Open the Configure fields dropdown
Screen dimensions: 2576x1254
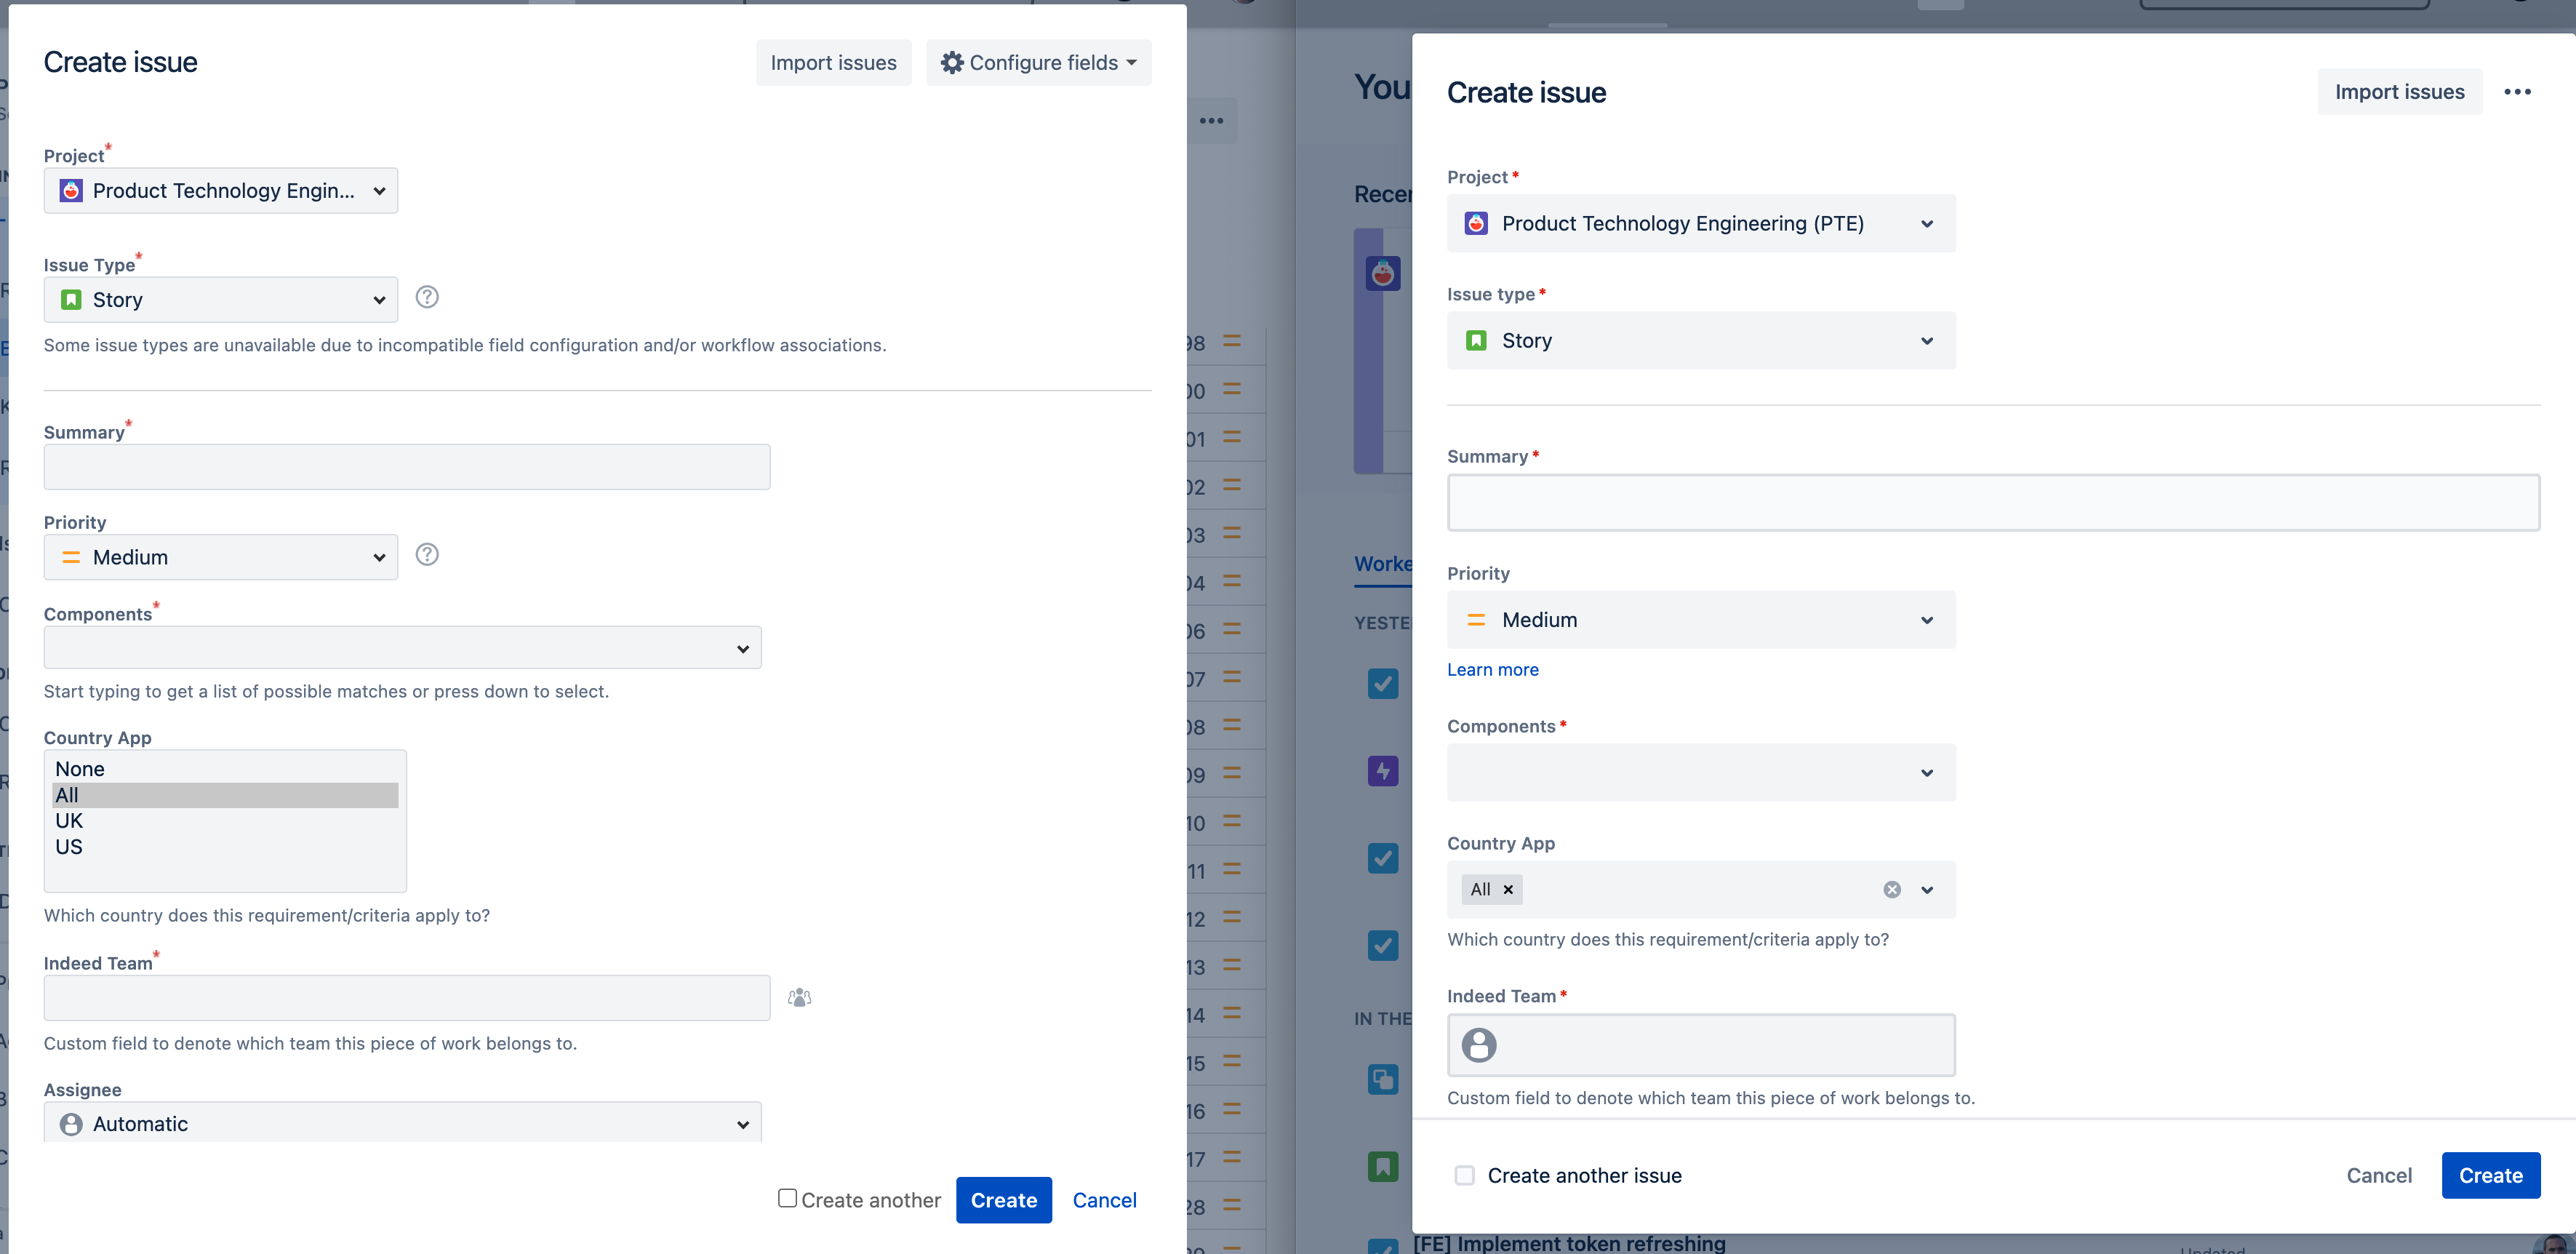click(x=1039, y=62)
